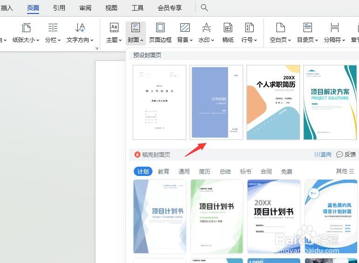Click the 水印 watermark icon
Viewport: 359px width, 263px height.
click(x=206, y=27)
